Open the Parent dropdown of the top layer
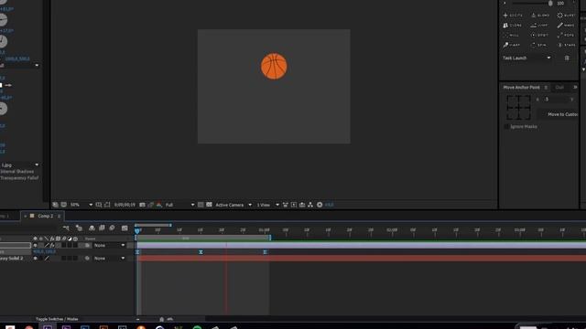 [x=109, y=246]
